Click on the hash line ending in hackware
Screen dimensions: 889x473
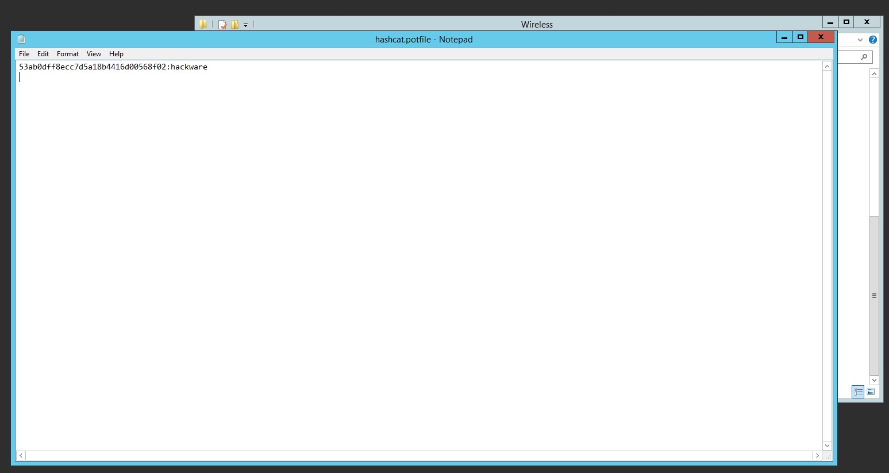pyautogui.click(x=113, y=67)
